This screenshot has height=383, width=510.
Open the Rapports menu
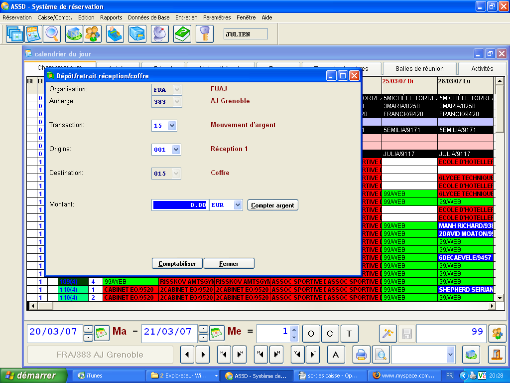(x=111, y=17)
